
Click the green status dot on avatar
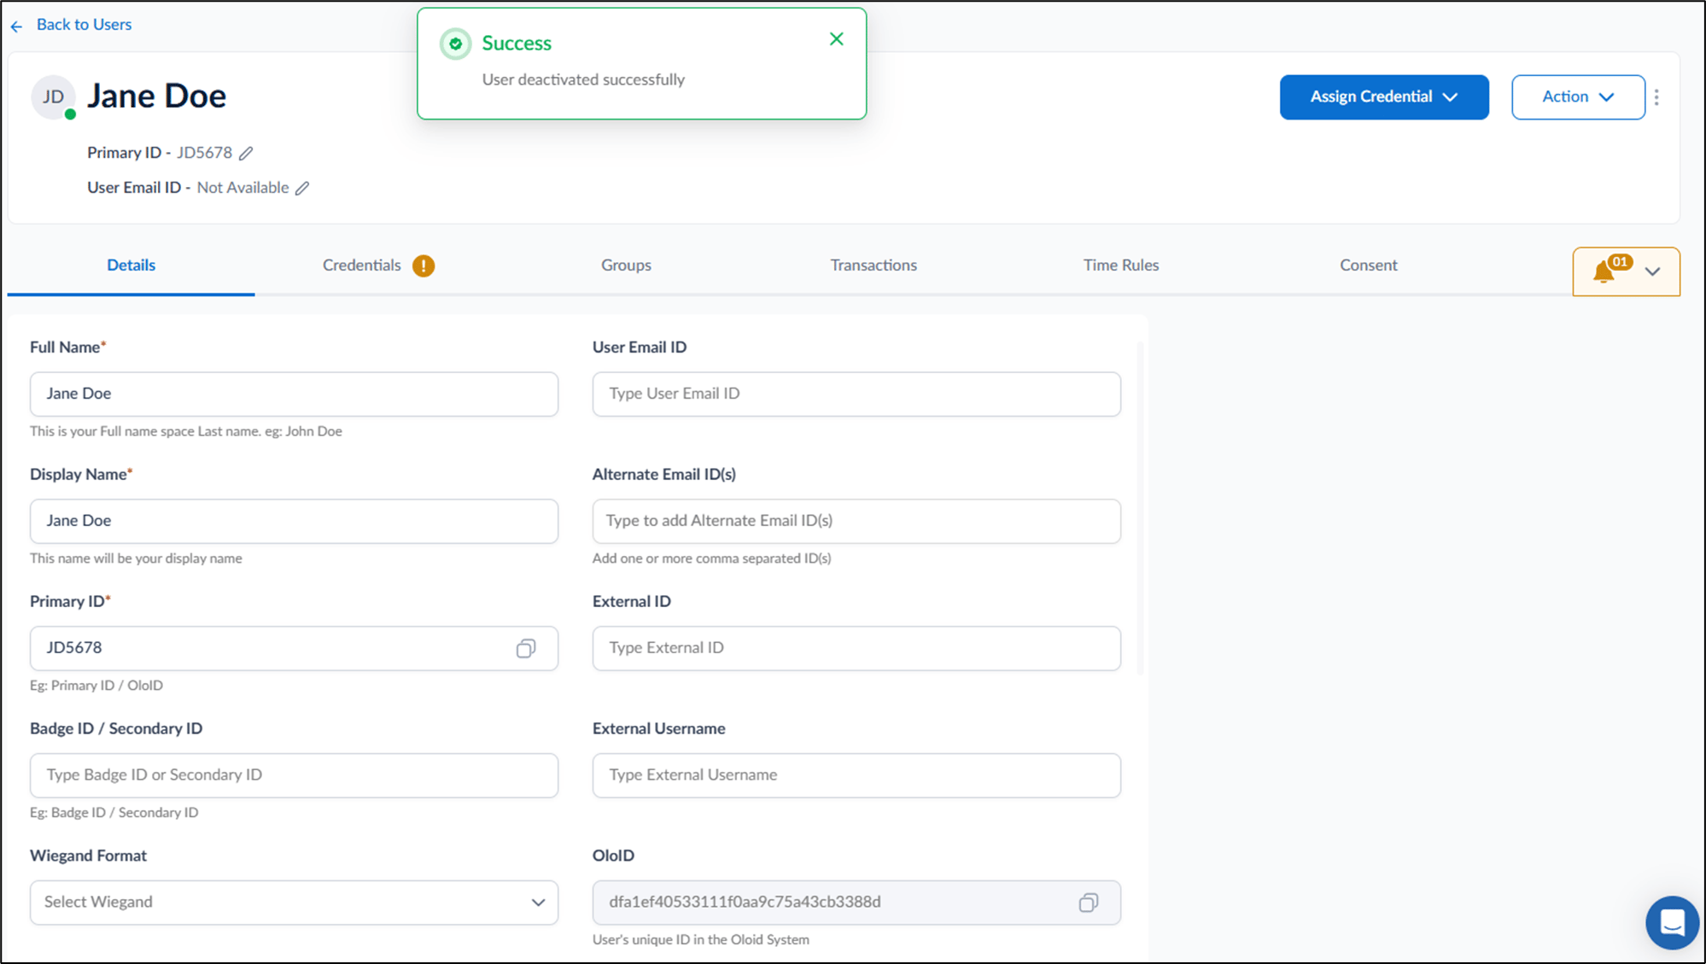tap(70, 114)
